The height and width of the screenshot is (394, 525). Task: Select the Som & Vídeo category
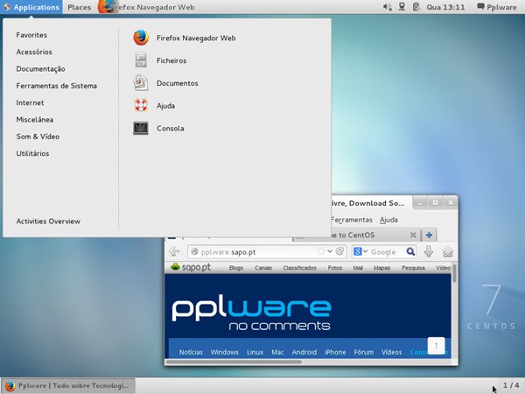point(38,137)
